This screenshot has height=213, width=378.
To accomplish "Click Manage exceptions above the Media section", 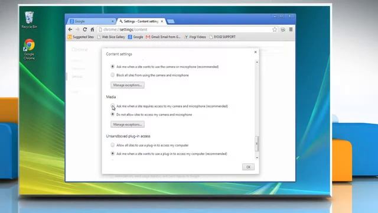I will coord(128,85).
